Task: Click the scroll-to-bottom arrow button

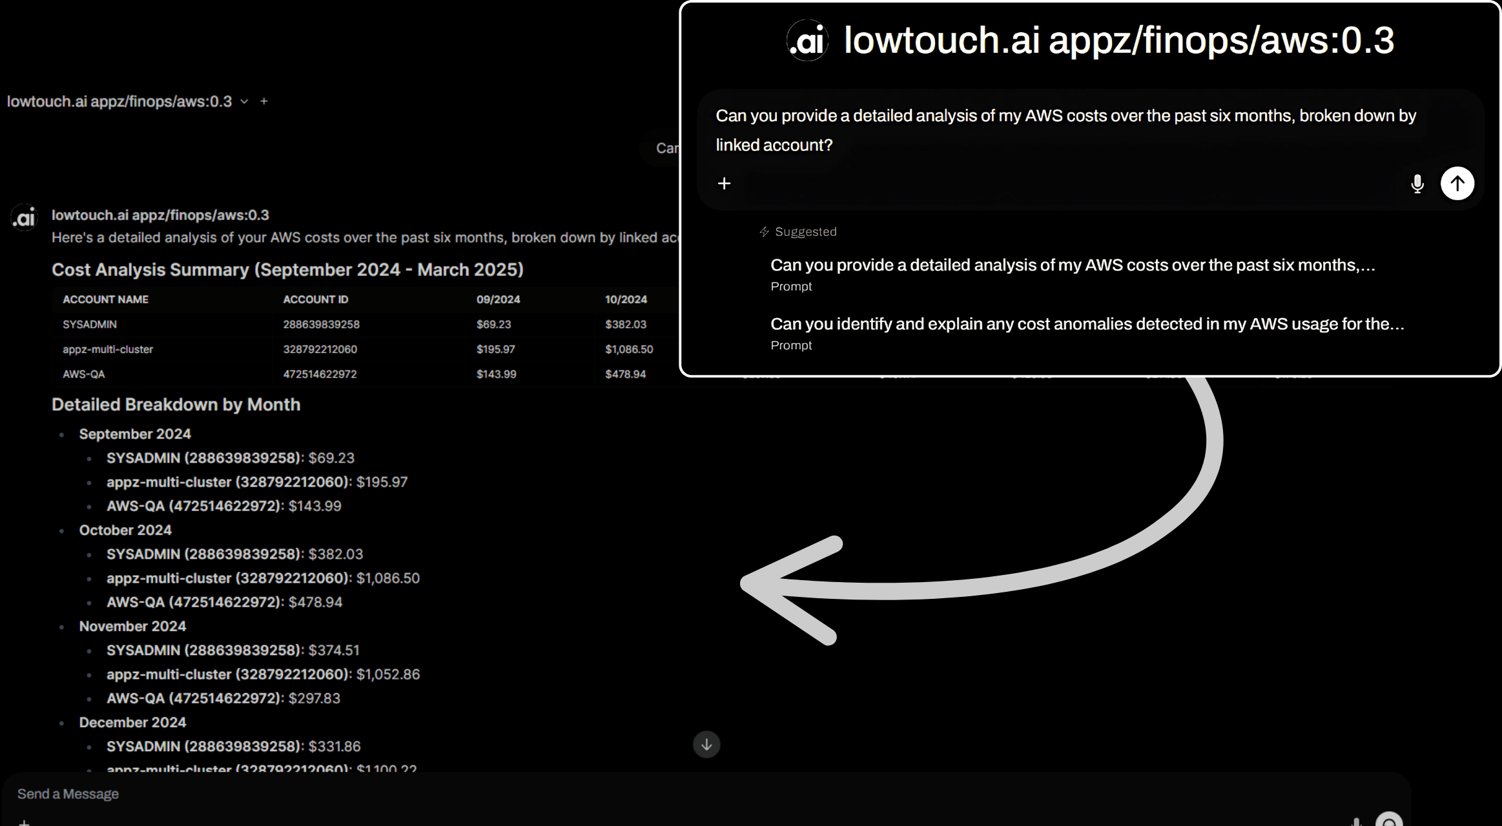Action: [x=706, y=745]
